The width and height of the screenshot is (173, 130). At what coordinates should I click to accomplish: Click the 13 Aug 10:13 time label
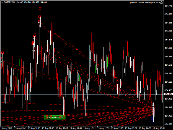point(34,128)
